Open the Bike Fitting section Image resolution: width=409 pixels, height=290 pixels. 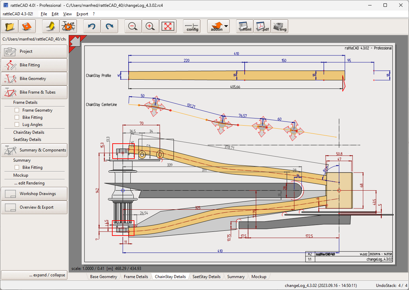34,65
